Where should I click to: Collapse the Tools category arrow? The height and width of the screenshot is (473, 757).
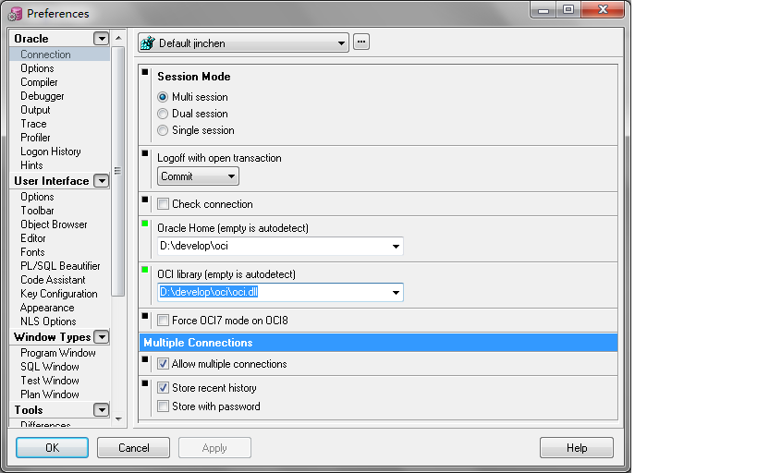click(102, 410)
